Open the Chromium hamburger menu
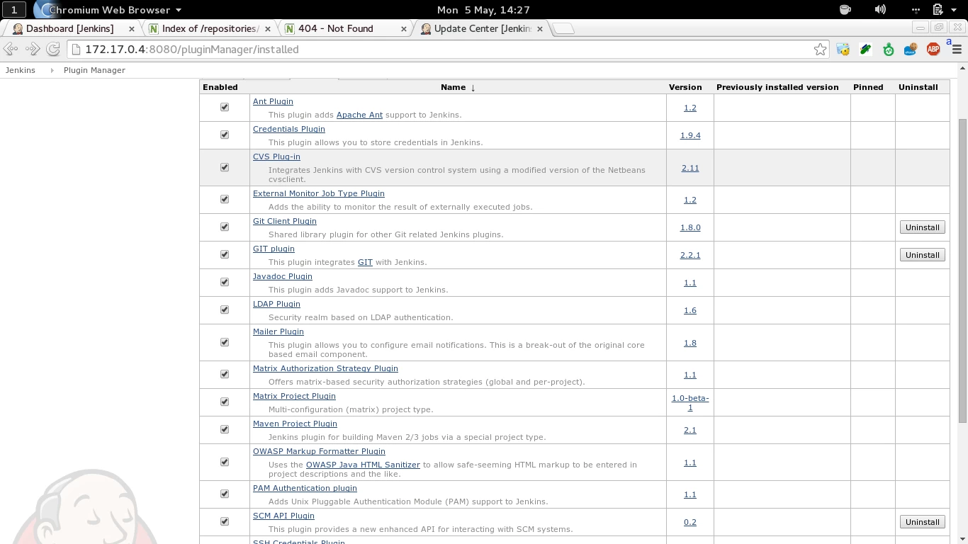 click(x=957, y=49)
